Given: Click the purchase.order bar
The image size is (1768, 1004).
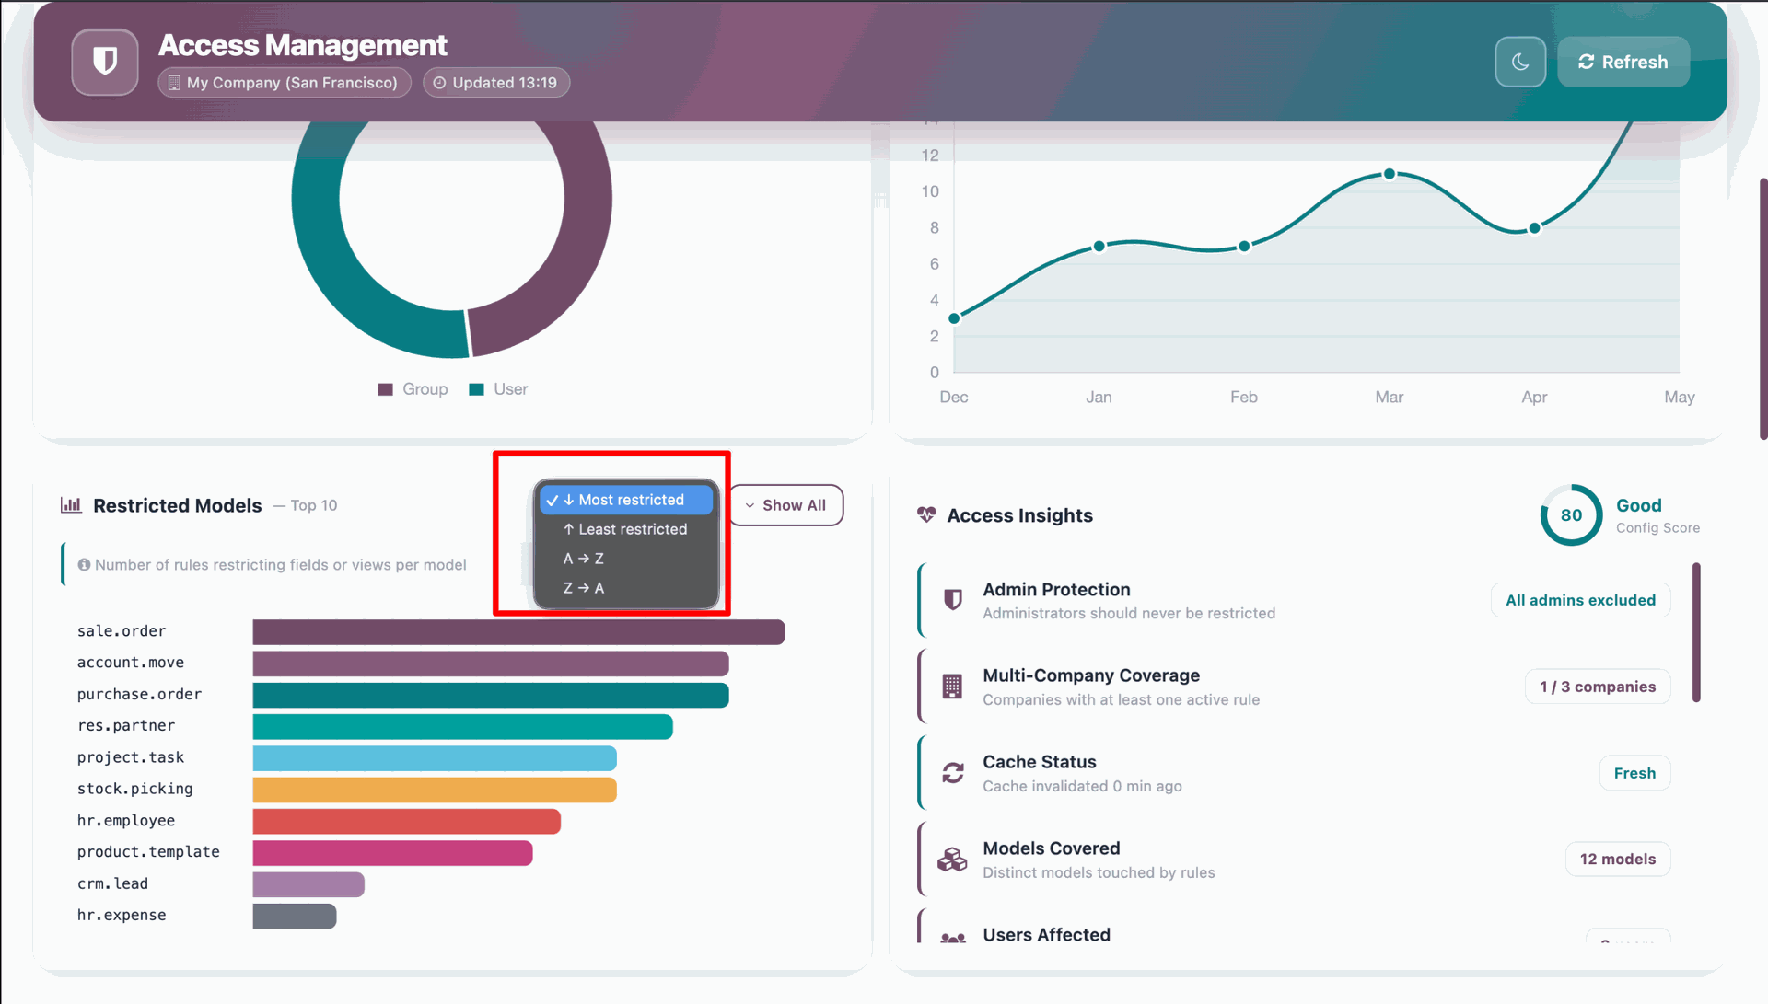Looking at the screenshot, I should pos(491,695).
